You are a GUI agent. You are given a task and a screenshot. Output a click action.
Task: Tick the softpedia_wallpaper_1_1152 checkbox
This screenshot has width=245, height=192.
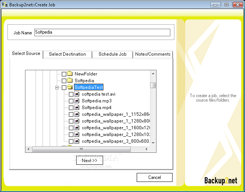coord(71,114)
